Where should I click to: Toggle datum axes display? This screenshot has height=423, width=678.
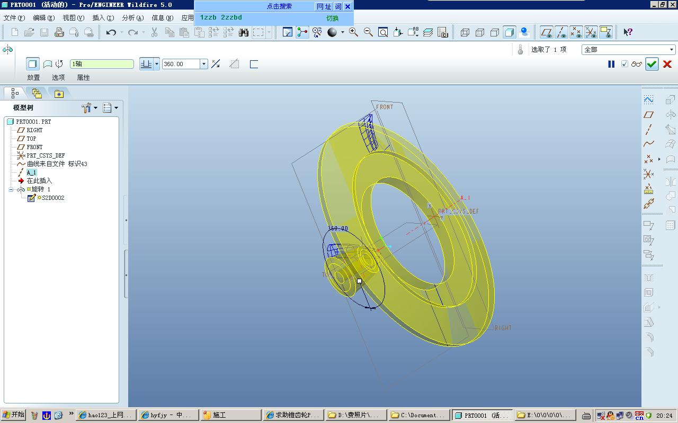[x=561, y=32]
